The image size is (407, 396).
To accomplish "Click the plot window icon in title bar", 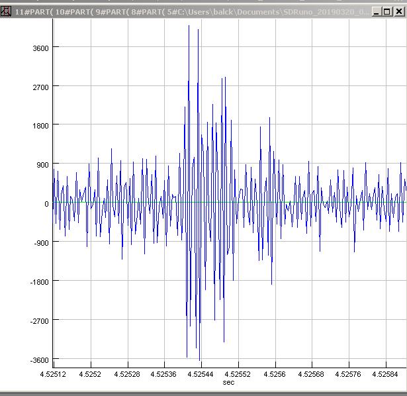I will click(6, 12).
